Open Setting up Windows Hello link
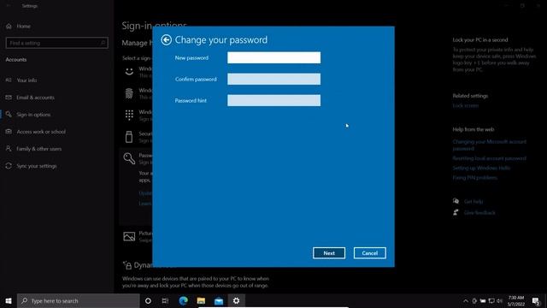The height and width of the screenshot is (308, 547). tap(481, 168)
